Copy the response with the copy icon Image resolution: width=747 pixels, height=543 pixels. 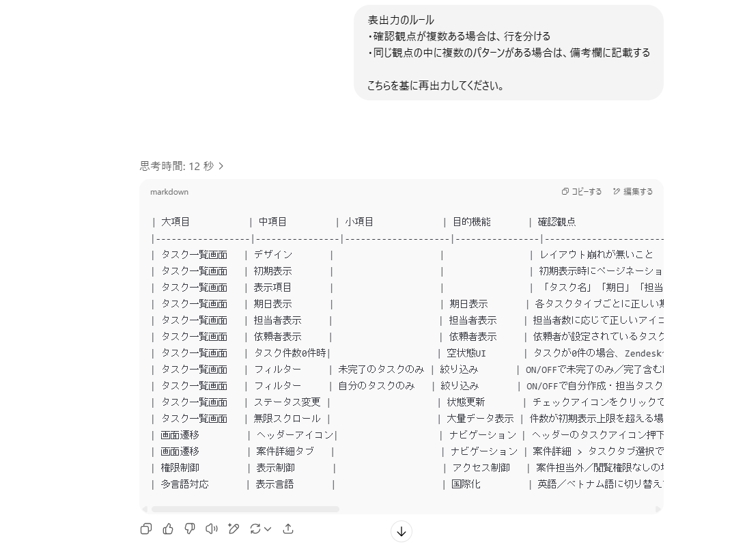point(146,529)
